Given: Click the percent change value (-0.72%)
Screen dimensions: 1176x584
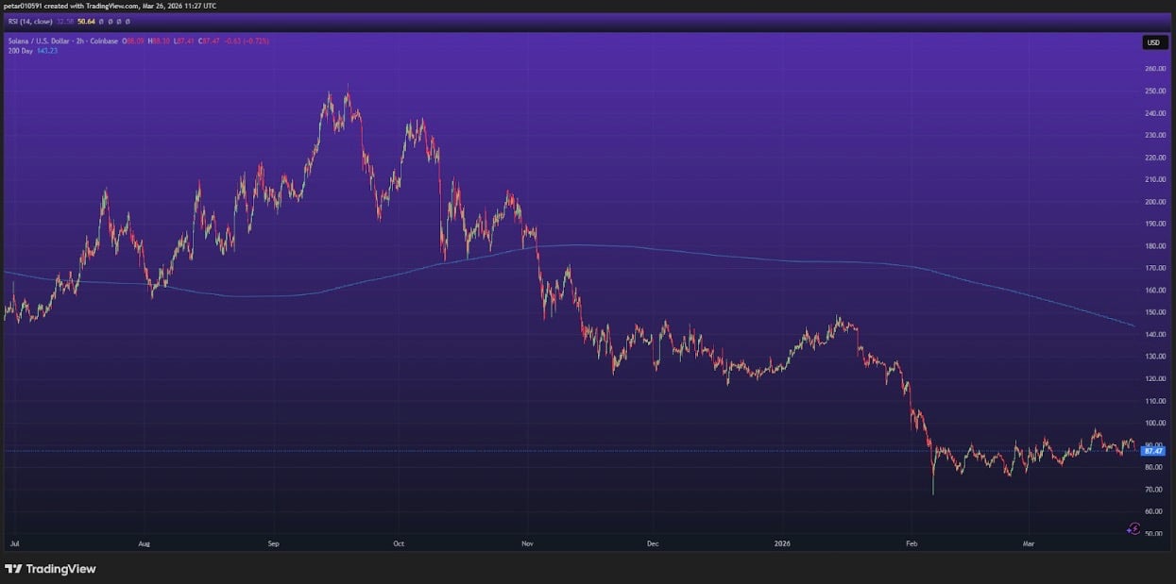Looking at the screenshot, I should (257, 42).
